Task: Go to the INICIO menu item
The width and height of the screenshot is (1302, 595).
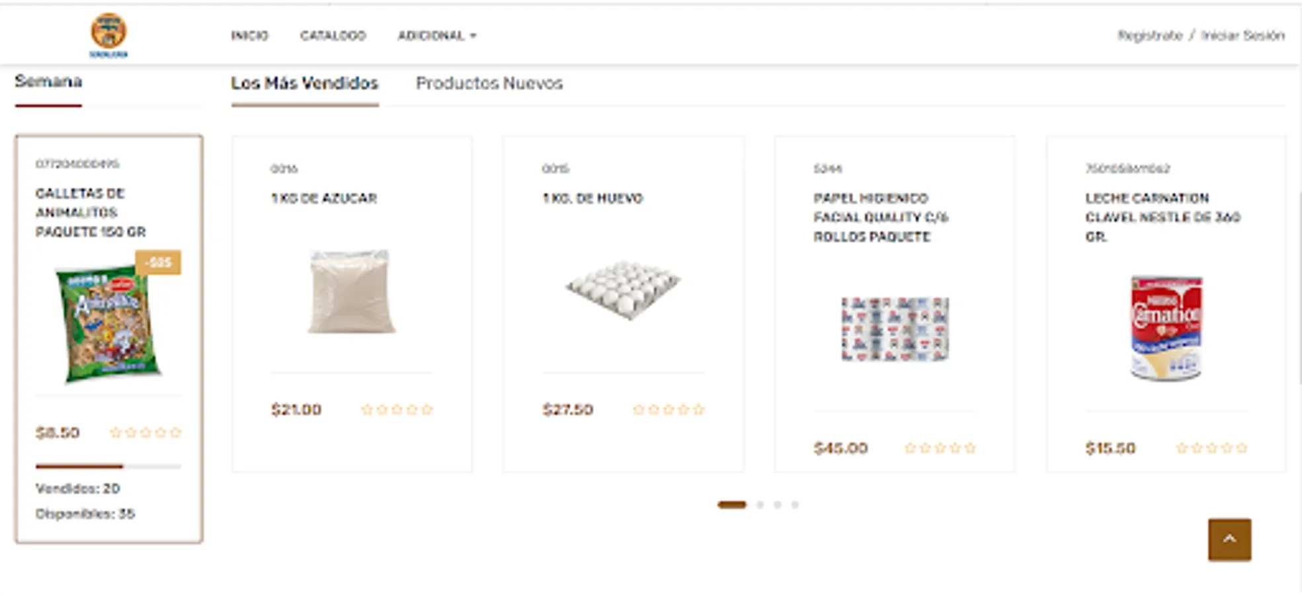Action: tap(249, 36)
